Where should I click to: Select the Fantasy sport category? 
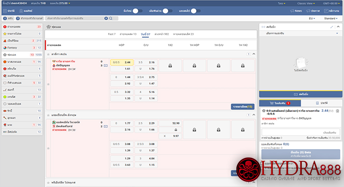[x=22, y=48]
